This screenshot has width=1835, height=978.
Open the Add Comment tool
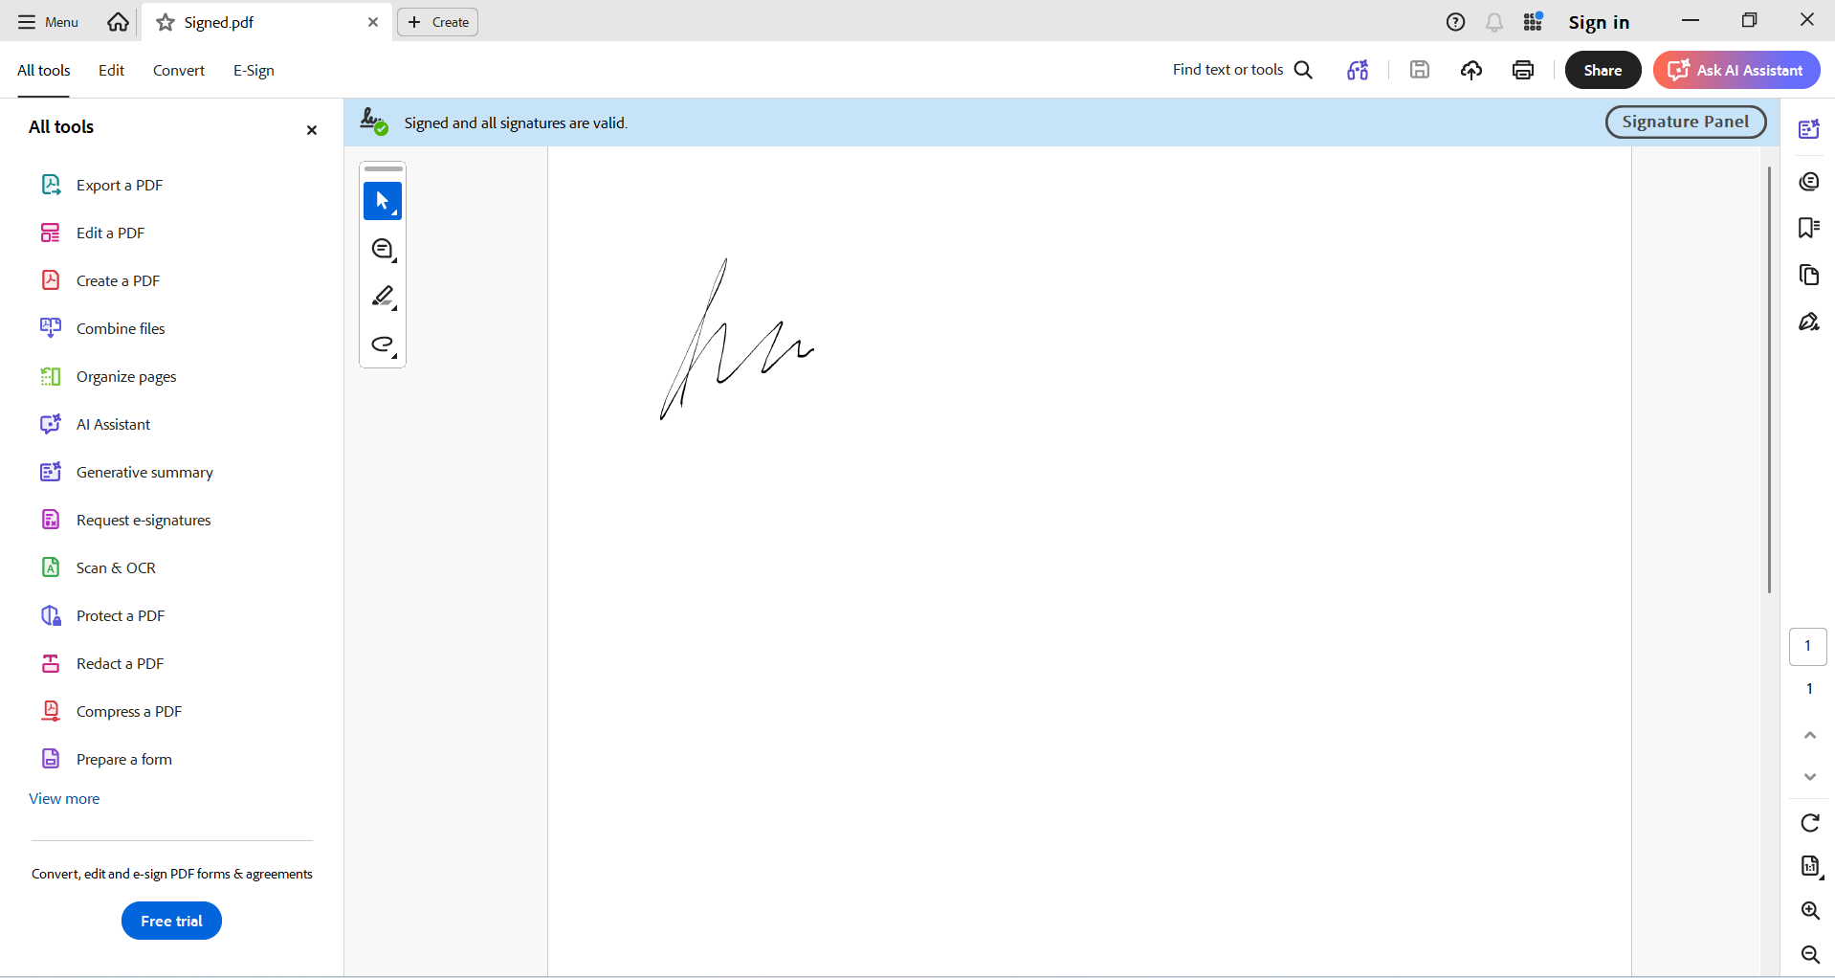coord(382,249)
